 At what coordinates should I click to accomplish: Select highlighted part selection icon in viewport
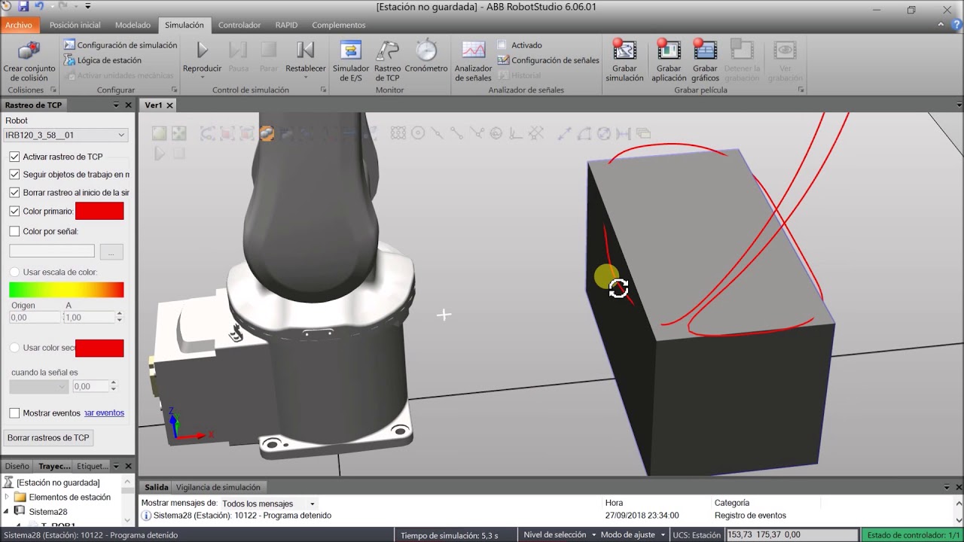[x=267, y=133]
